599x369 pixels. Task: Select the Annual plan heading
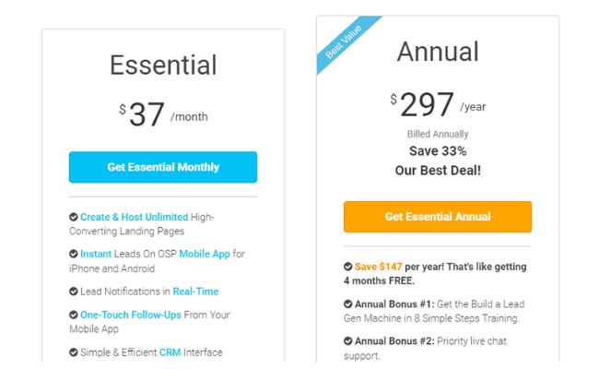438,52
